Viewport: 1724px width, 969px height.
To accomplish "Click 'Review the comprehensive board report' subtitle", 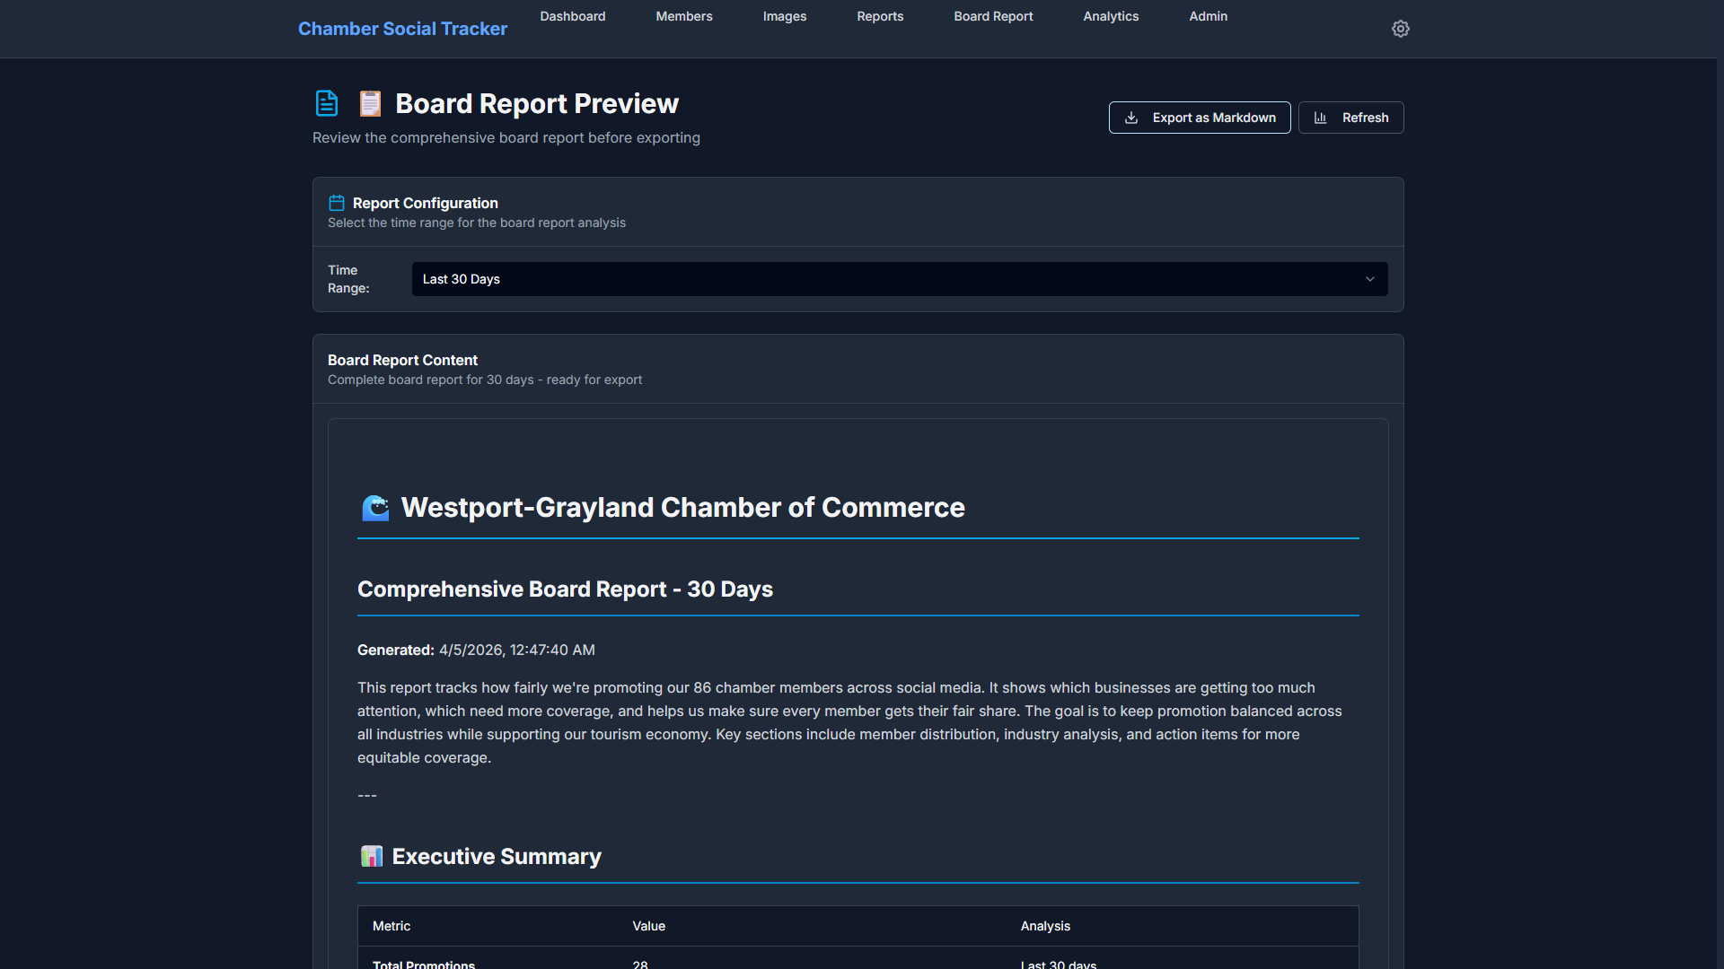I will point(506,137).
